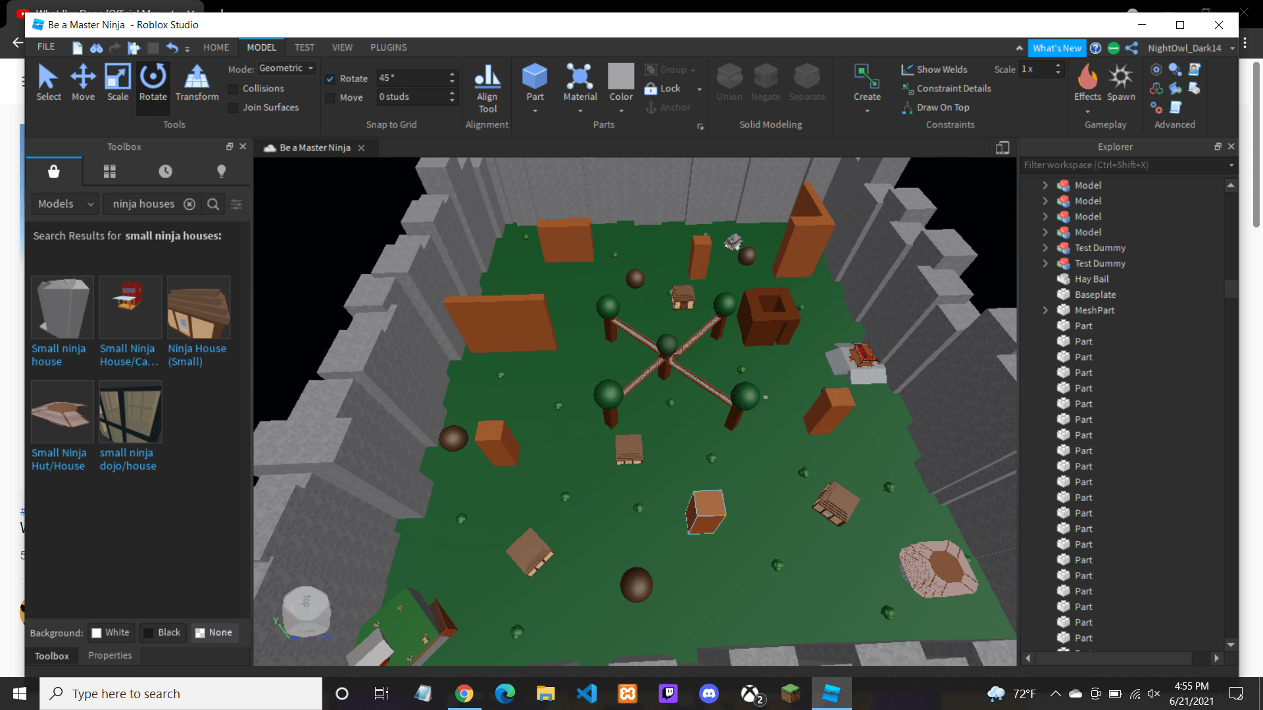Switch to the VIEW ribbon tab
1263x710 pixels.
coord(342,47)
